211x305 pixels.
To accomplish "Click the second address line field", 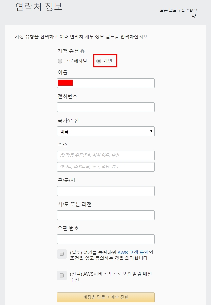I will pos(106,167).
